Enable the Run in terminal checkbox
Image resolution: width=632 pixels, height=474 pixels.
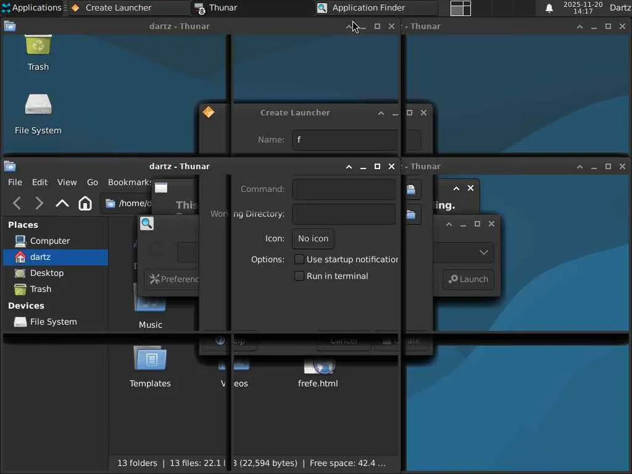[x=299, y=276]
